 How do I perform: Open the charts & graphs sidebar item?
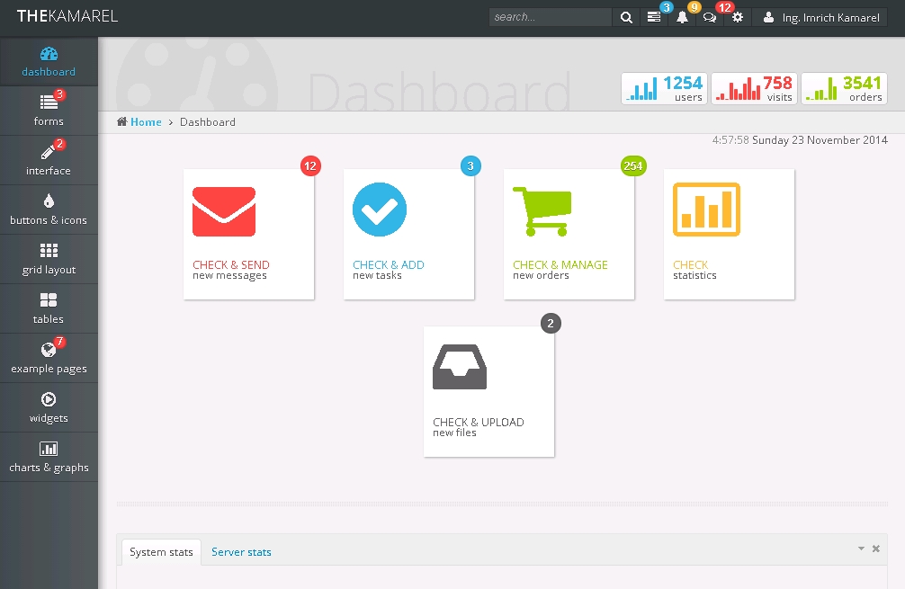(x=49, y=457)
